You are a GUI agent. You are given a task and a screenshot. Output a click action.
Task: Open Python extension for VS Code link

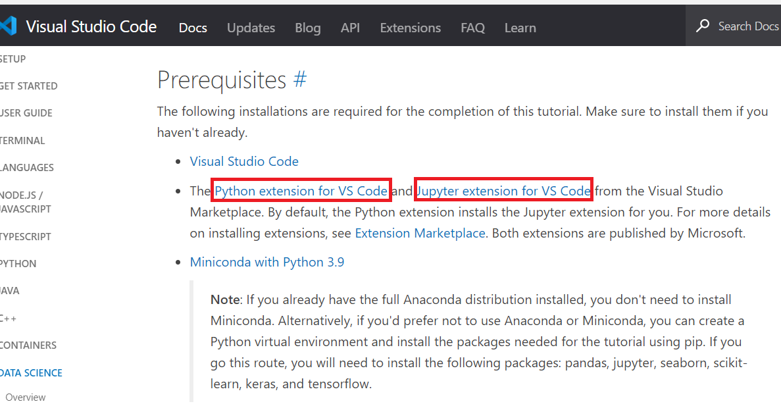click(301, 191)
